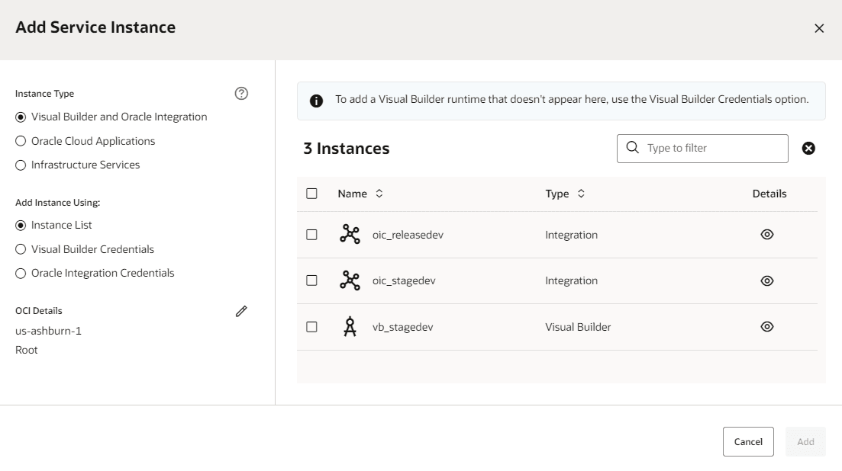The height and width of the screenshot is (471, 842).
Task: Click the us-ashburn-1 region text
Action: [x=48, y=331]
